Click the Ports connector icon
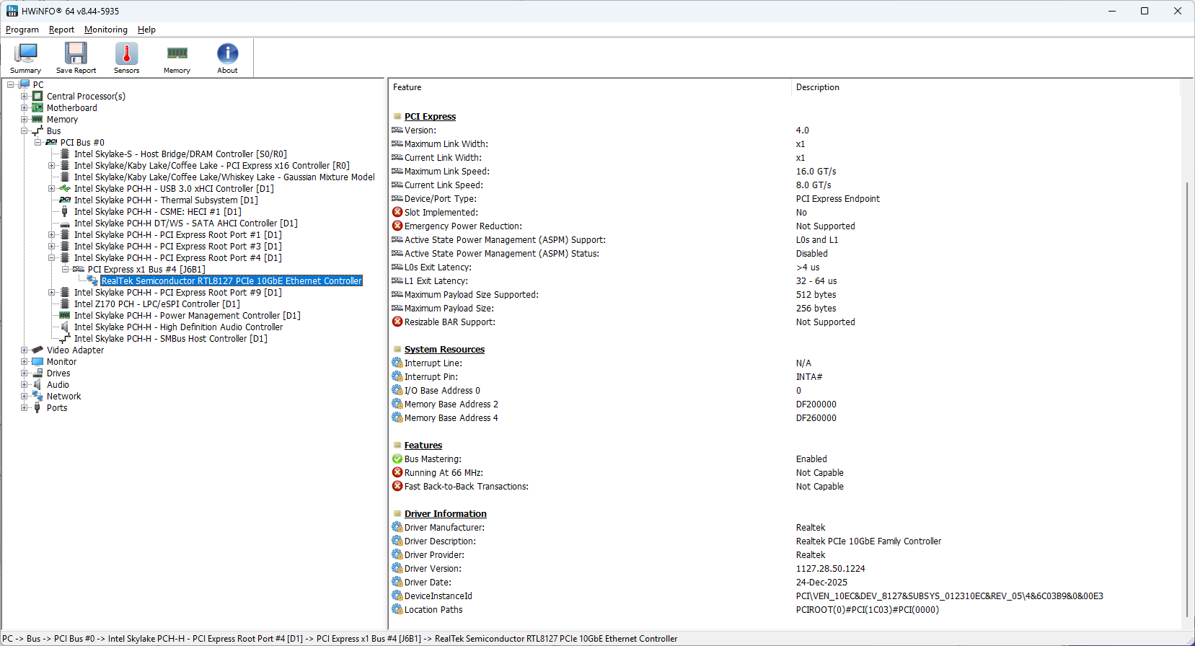The height and width of the screenshot is (646, 1195). (38, 408)
